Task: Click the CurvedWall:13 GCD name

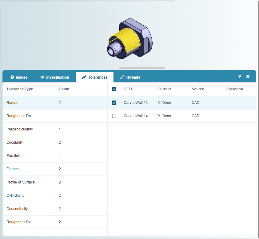Action: 136,103
